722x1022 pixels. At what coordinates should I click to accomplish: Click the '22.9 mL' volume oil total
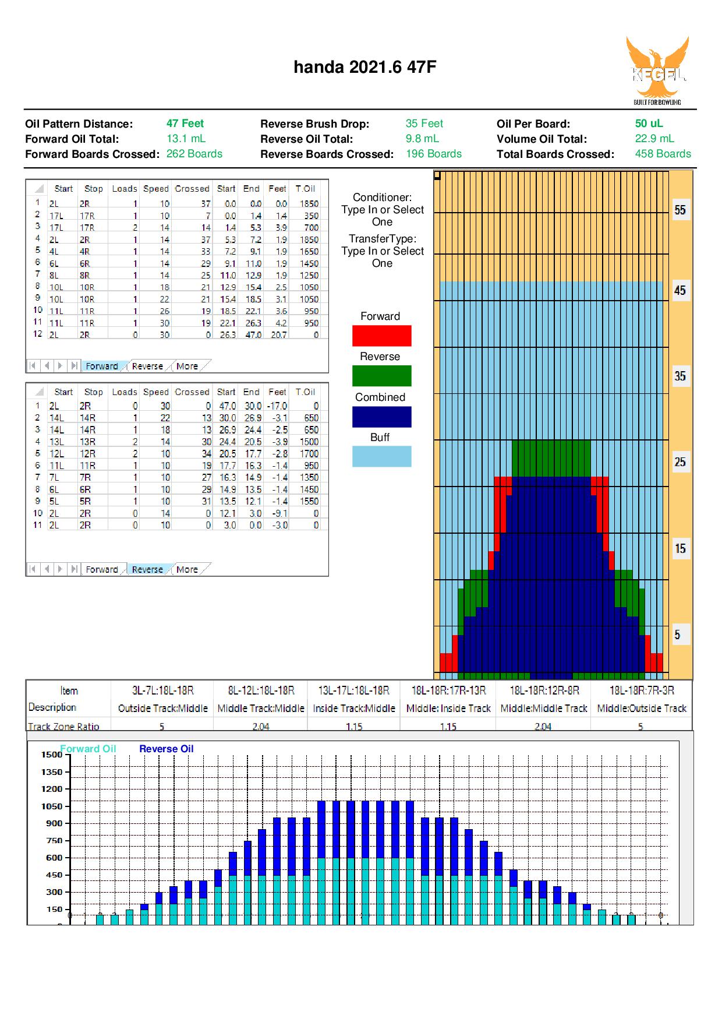[654, 139]
